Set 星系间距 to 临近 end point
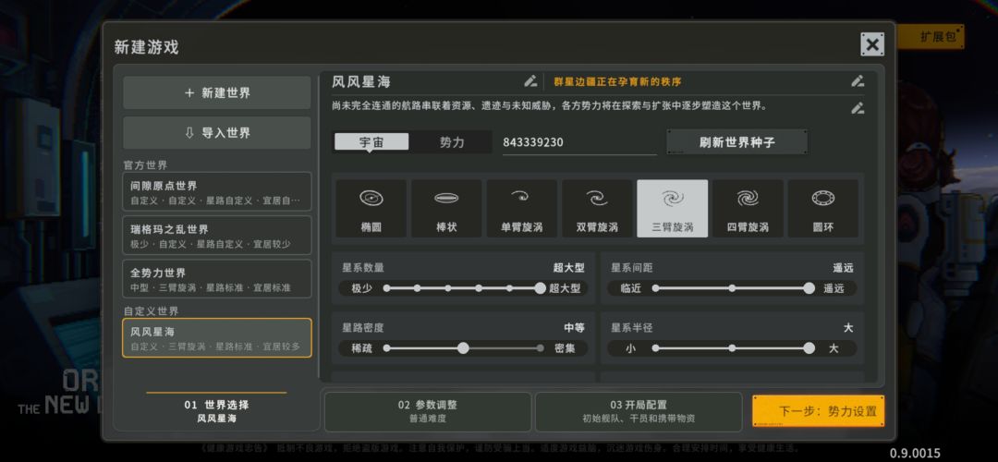 655,288
